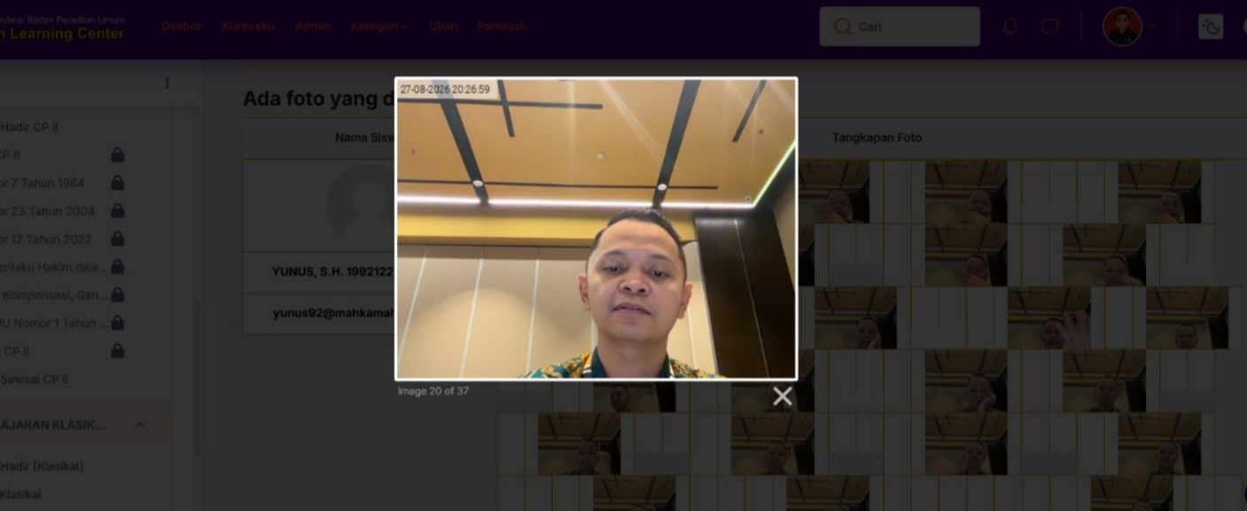Open the Ujian menu item

click(443, 27)
